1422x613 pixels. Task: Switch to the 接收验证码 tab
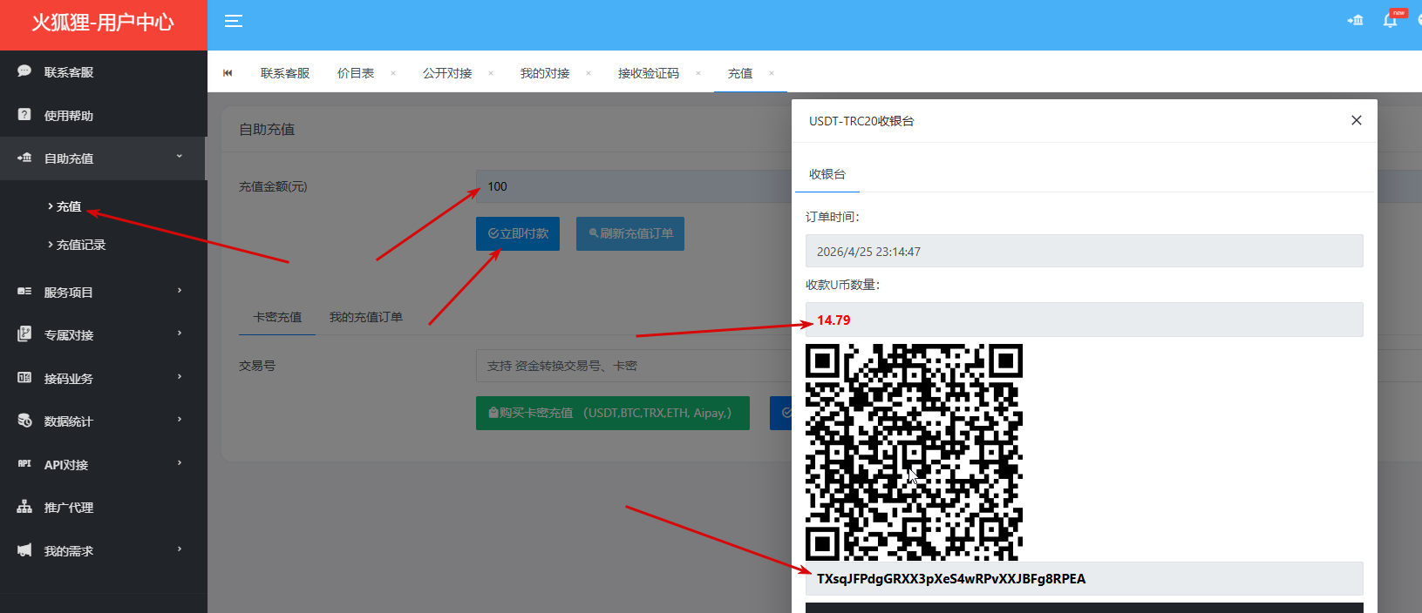pos(649,73)
